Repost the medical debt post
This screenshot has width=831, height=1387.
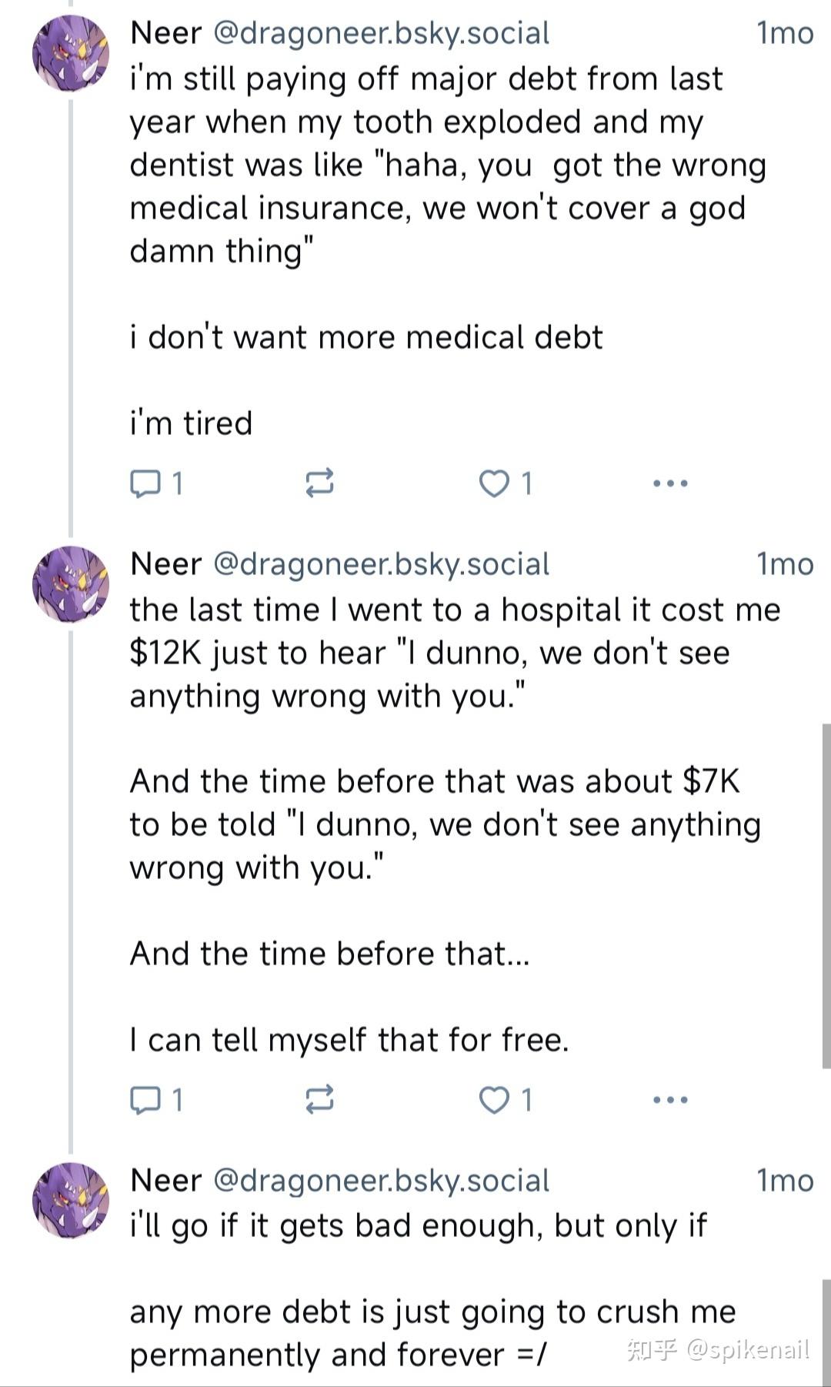(x=319, y=483)
